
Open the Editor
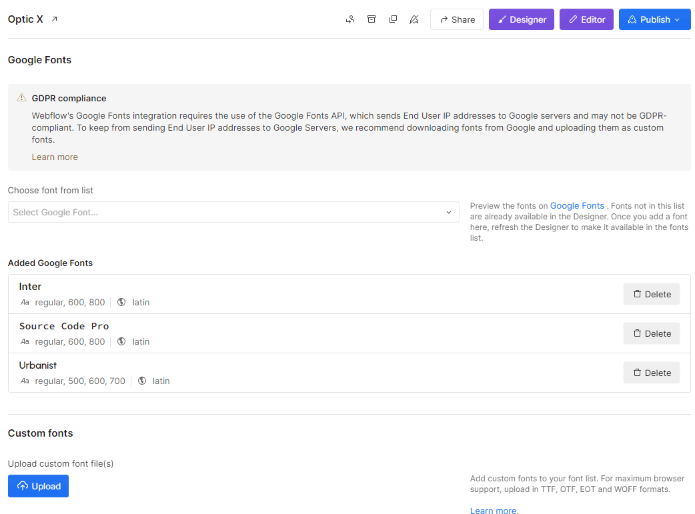(x=586, y=19)
